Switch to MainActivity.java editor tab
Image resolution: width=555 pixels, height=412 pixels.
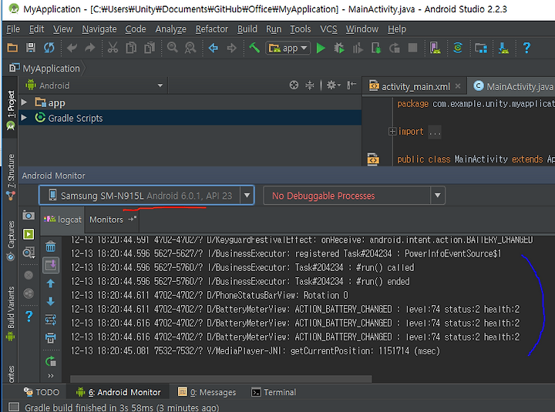coord(513,86)
